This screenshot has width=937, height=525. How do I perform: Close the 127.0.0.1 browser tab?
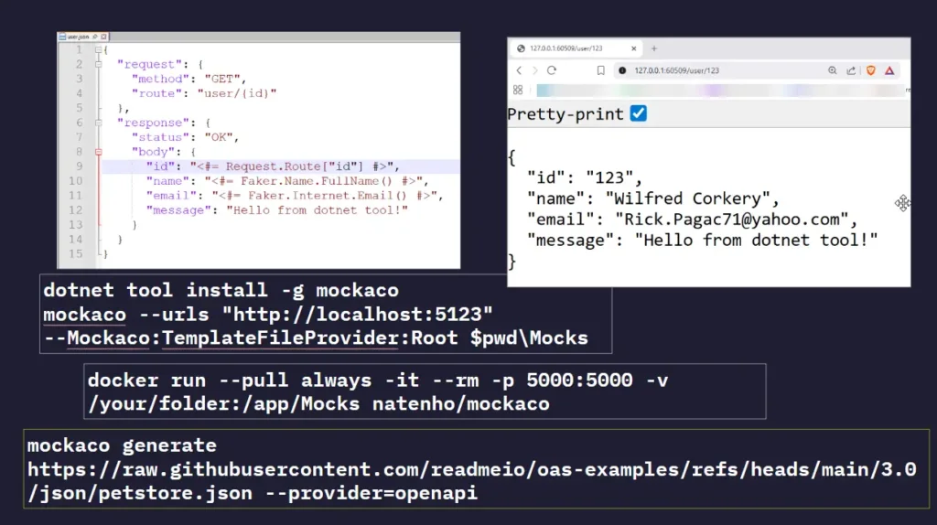click(x=635, y=48)
